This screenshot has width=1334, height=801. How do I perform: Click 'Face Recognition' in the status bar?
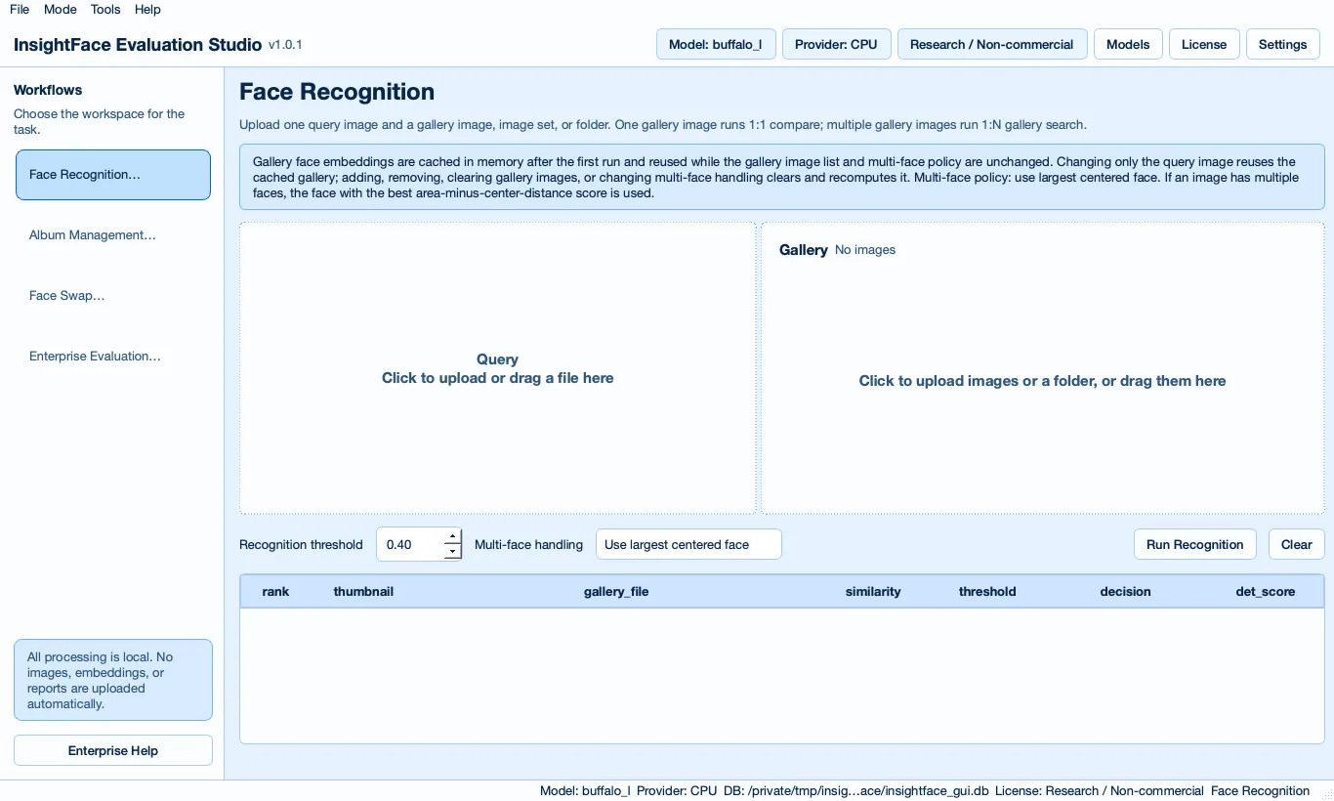pyautogui.click(x=1260, y=791)
